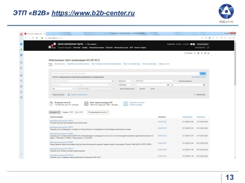Click 'Применить фильтры' button
Screen dimensions: 245x183
(x=58, y=95)
